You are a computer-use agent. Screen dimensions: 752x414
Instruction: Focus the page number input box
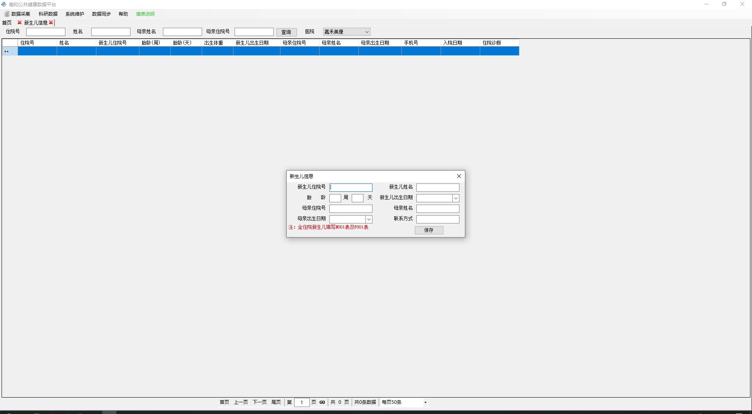(302, 402)
